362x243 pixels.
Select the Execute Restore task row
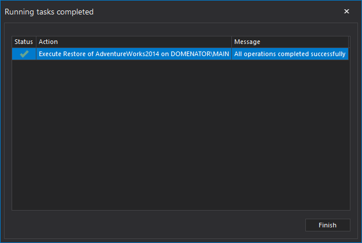click(134, 54)
